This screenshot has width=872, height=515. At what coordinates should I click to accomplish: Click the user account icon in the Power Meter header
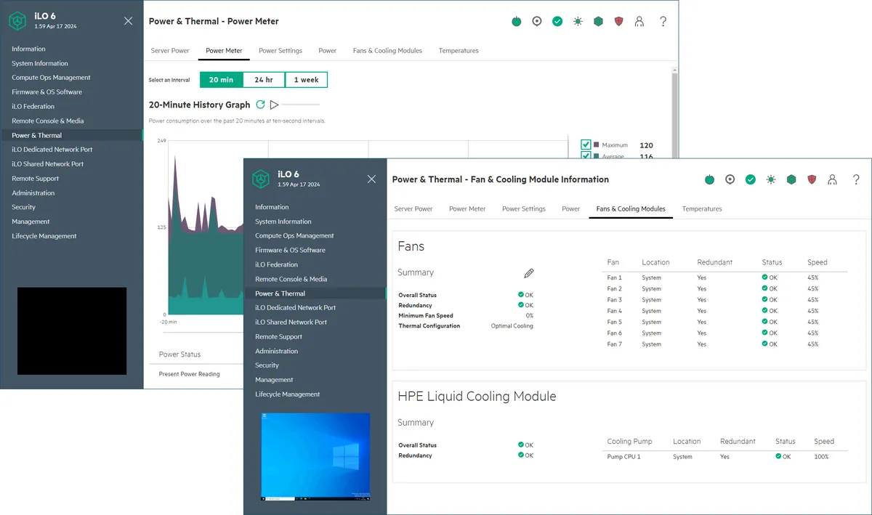tap(639, 22)
